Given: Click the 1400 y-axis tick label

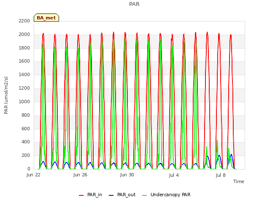Looking at the screenshot, I should 24,75.
